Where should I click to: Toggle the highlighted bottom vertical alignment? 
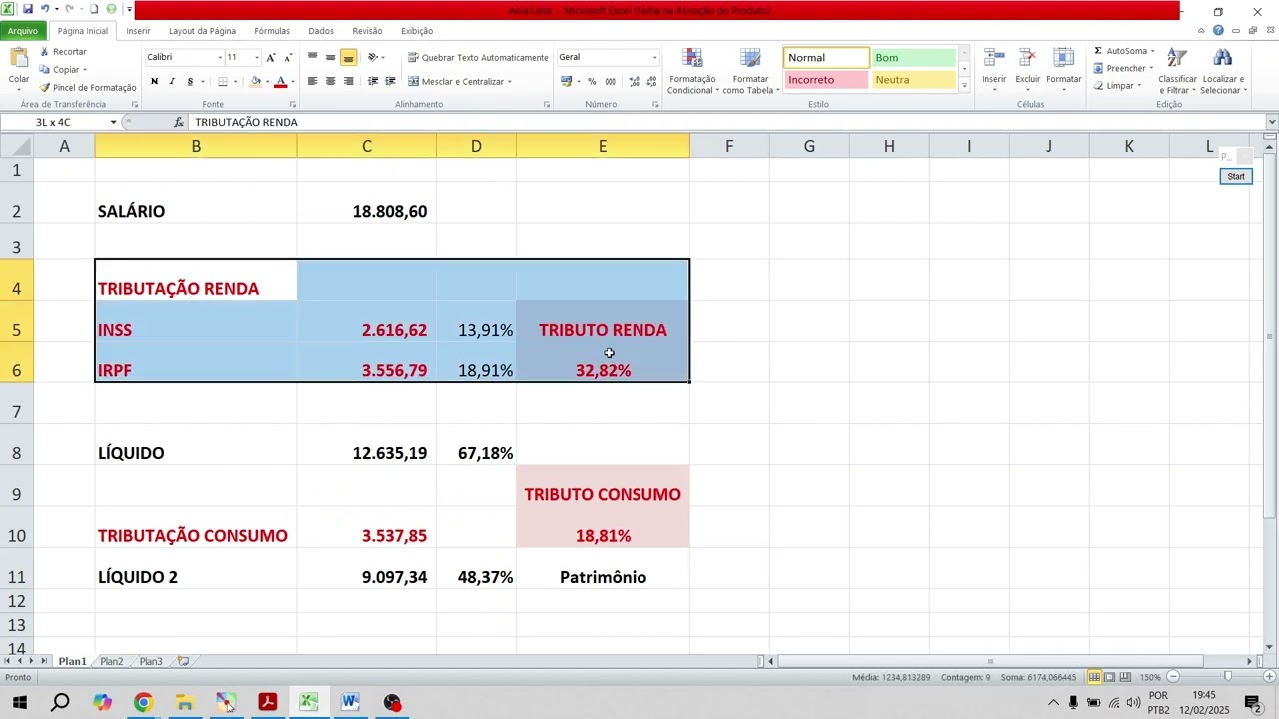coord(348,57)
